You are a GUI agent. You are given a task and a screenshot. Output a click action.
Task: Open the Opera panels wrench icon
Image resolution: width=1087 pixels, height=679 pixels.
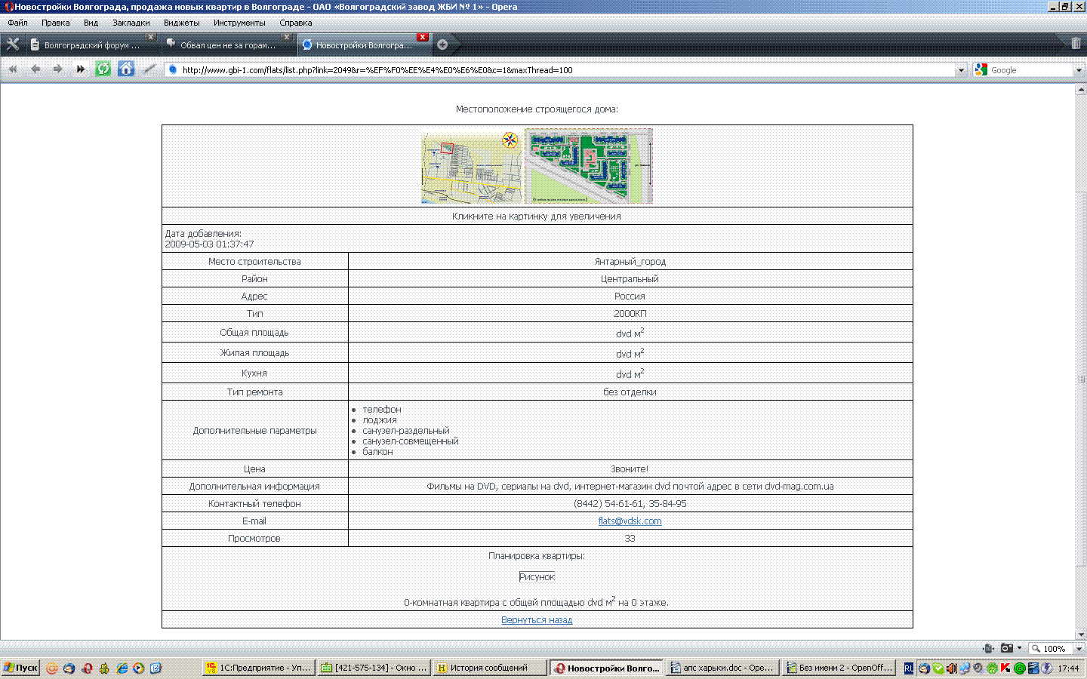[x=13, y=45]
